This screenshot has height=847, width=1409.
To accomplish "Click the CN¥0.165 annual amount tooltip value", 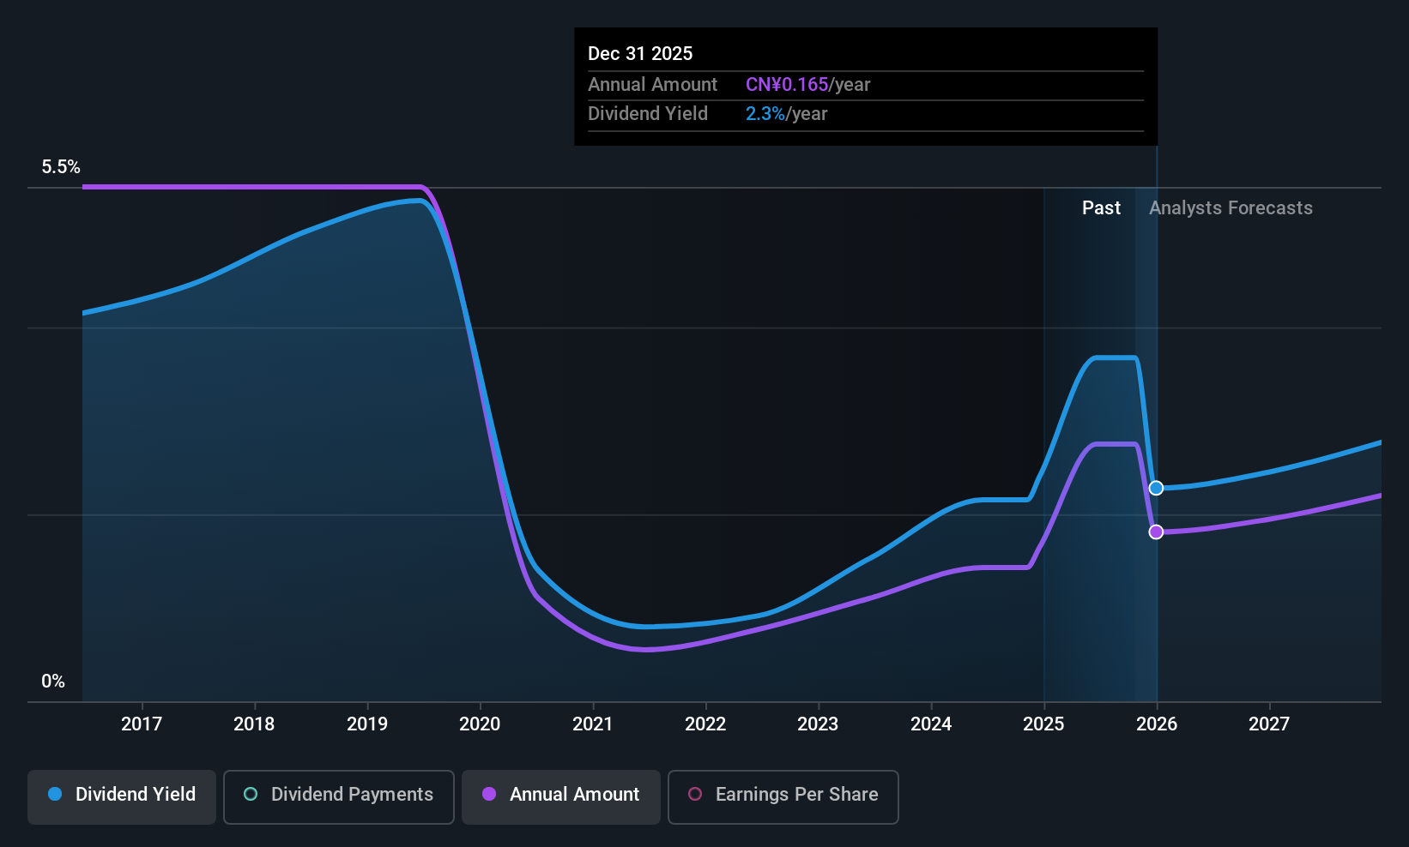I will 787,85.
